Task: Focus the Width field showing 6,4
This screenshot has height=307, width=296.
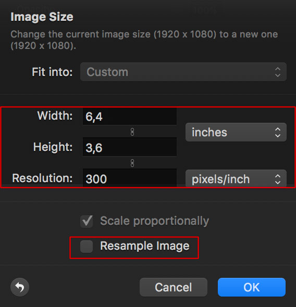Action: pos(130,117)
